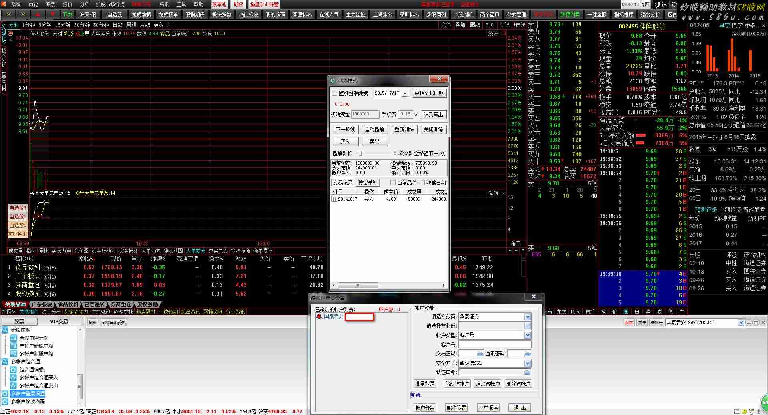This screenshot has width=768, height=415.
Task: Click the 组合通编辑 gear icon
Action: tap(13, 370)
